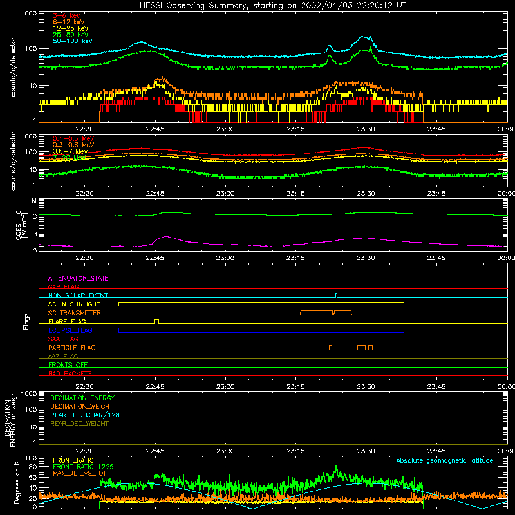The height and width of the screenshot is (515, 515).
Task: Select the BAD_PACKETS flag label
Action: (70, 373)
